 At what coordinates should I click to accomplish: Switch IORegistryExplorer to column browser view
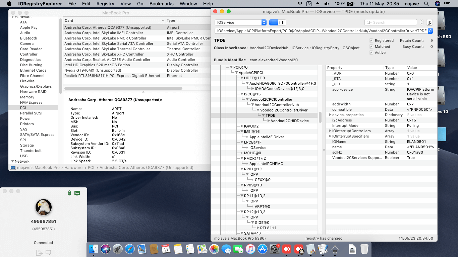click(x=282, y=22)
